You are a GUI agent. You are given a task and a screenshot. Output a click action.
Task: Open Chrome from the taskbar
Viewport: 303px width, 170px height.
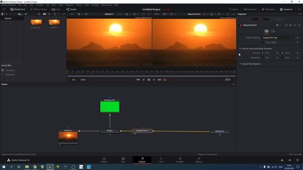point(35,167)
